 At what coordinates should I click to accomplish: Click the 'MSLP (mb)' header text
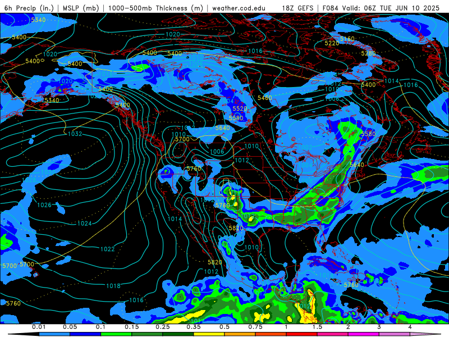point(81,8)
